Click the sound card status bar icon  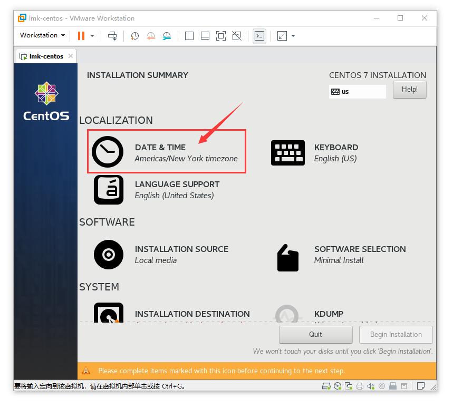pyautogui.click(x=371, y=386)
